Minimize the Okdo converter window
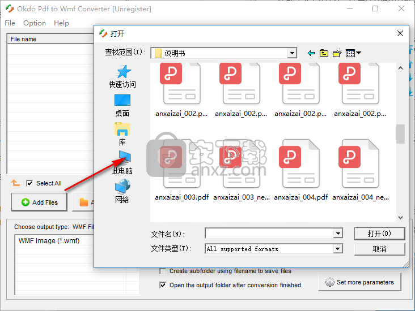The height and width of the screenshot is (311, 415). (x=350, y=8)
